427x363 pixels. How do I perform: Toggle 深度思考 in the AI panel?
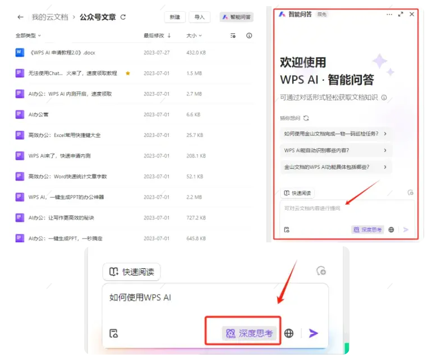(368, 230)
